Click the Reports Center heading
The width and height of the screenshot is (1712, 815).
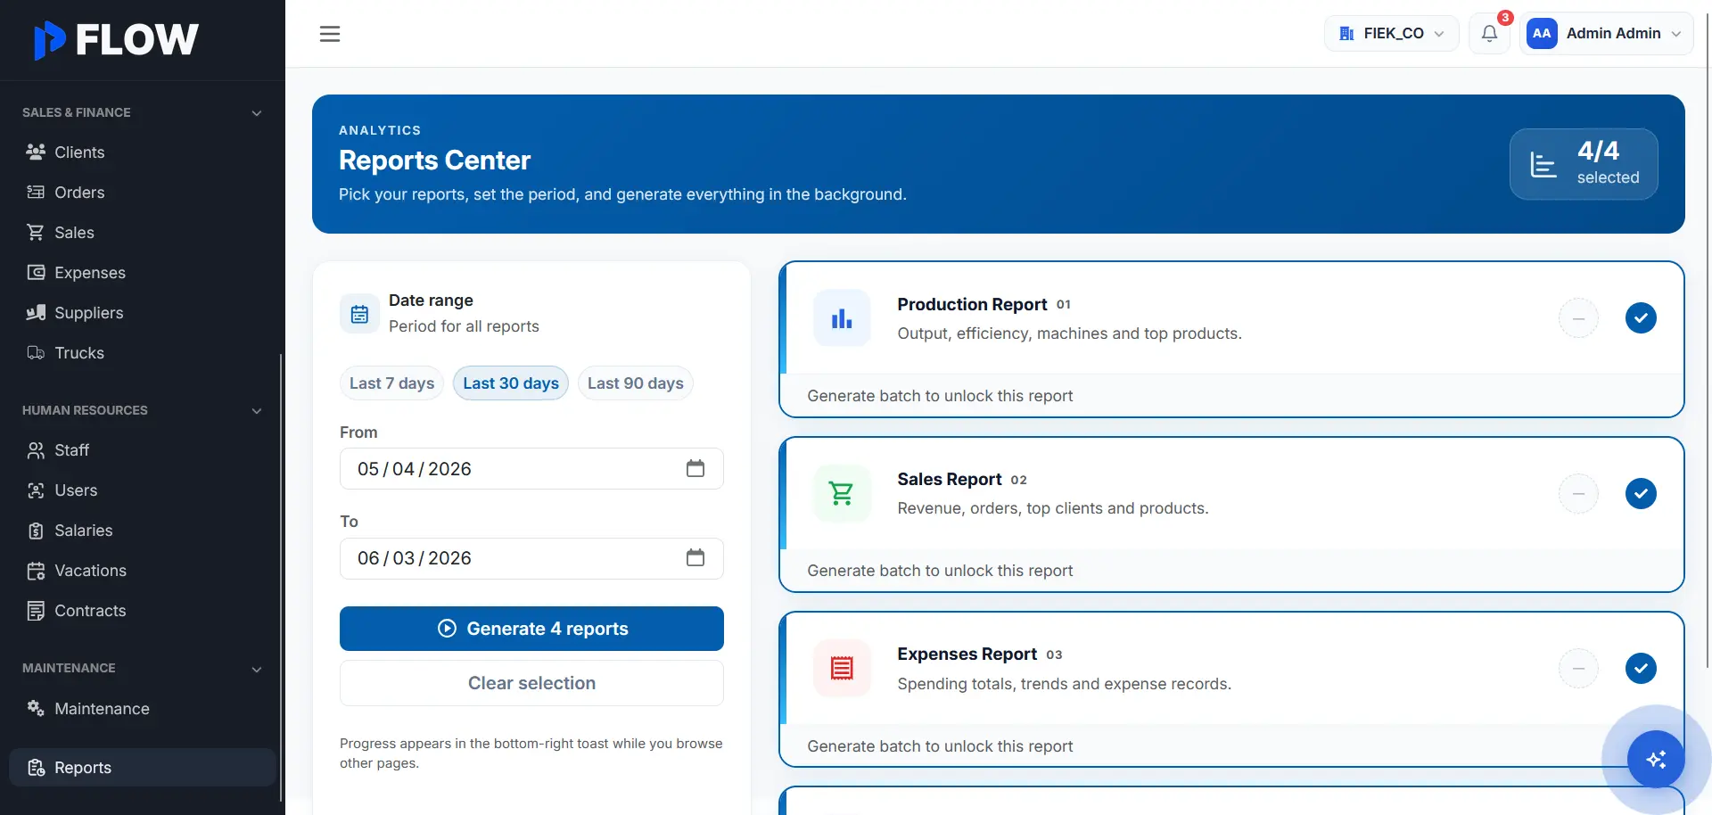tap(434, 161)
